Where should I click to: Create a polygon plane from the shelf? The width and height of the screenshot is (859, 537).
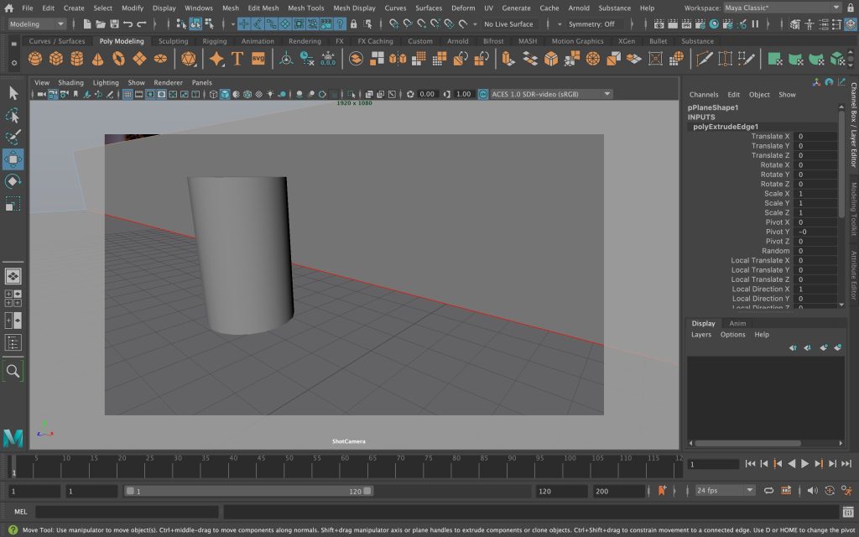click(139, 59)
